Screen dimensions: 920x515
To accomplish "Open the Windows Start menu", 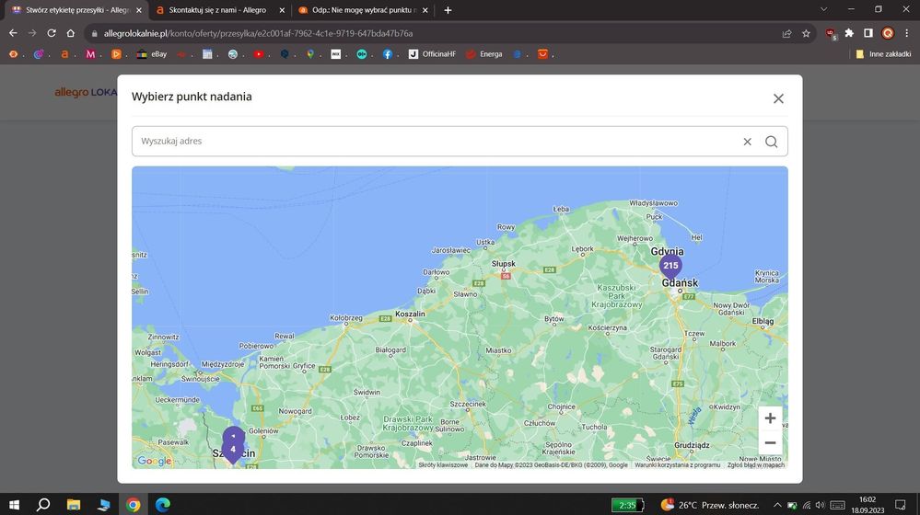I will pos(14,505).
